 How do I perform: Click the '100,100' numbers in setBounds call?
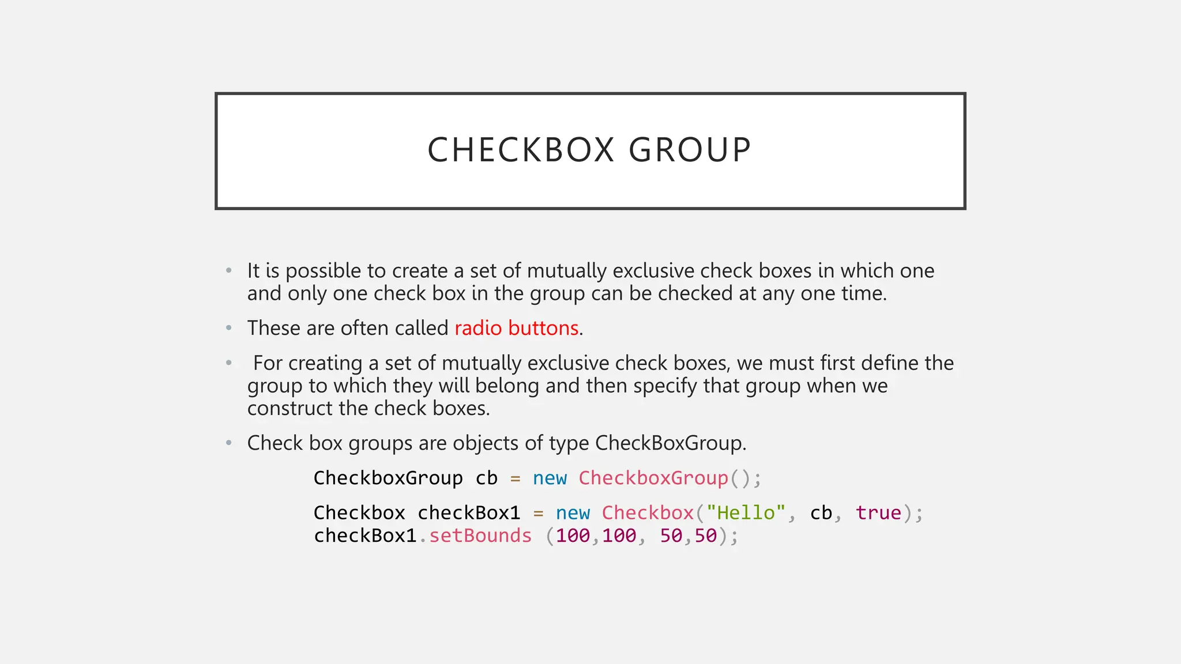596,535
